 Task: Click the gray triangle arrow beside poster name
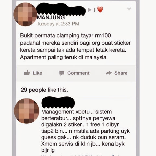(x=90, y=10)
